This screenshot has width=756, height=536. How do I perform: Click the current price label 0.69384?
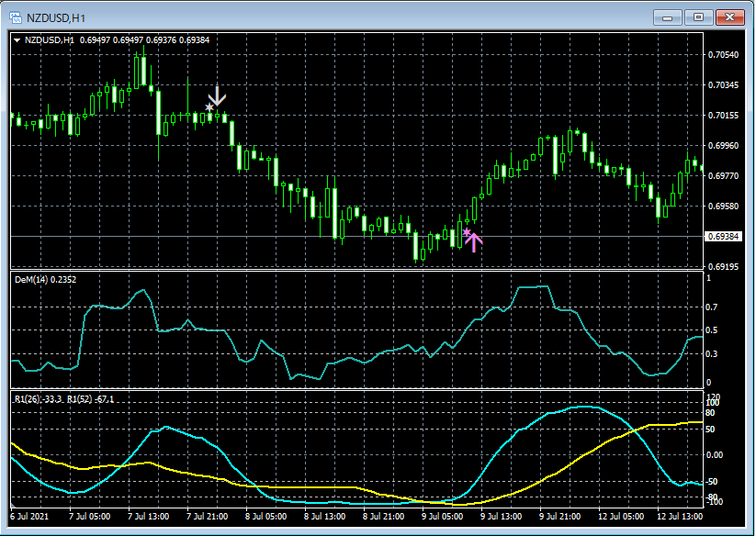[x=724, y=237]
